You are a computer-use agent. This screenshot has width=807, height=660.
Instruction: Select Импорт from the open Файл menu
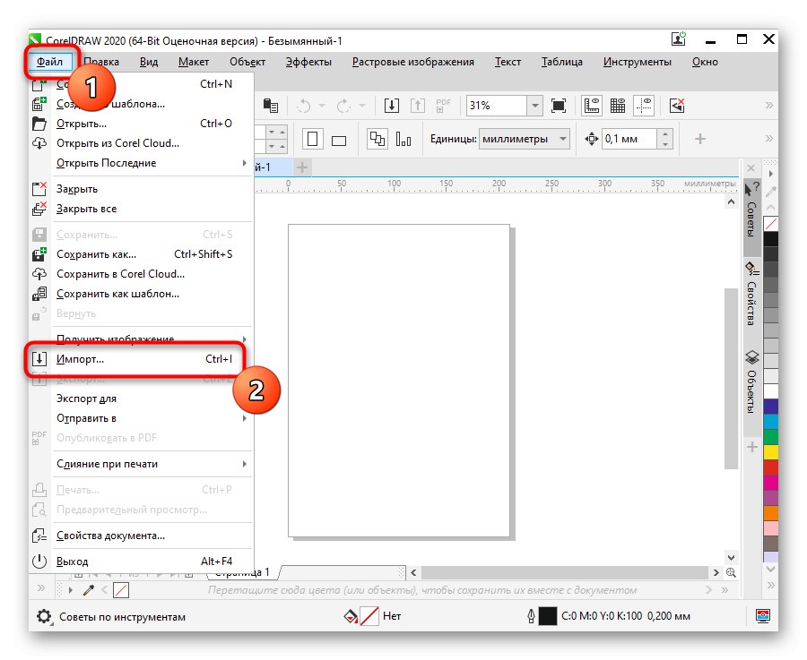click(81, 358)
